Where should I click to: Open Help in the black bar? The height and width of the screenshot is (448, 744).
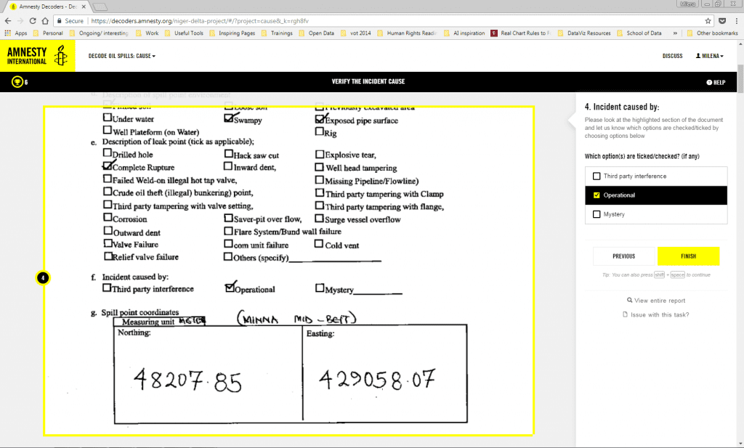(716, 83)
